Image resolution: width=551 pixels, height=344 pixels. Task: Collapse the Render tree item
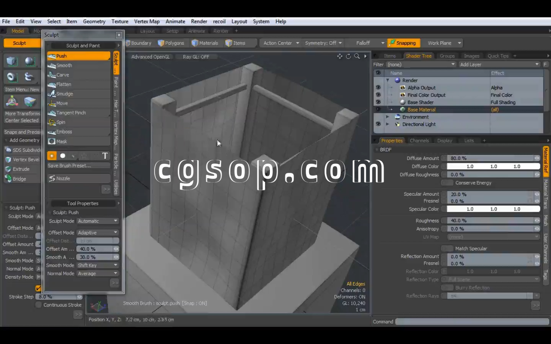(388, 80)
